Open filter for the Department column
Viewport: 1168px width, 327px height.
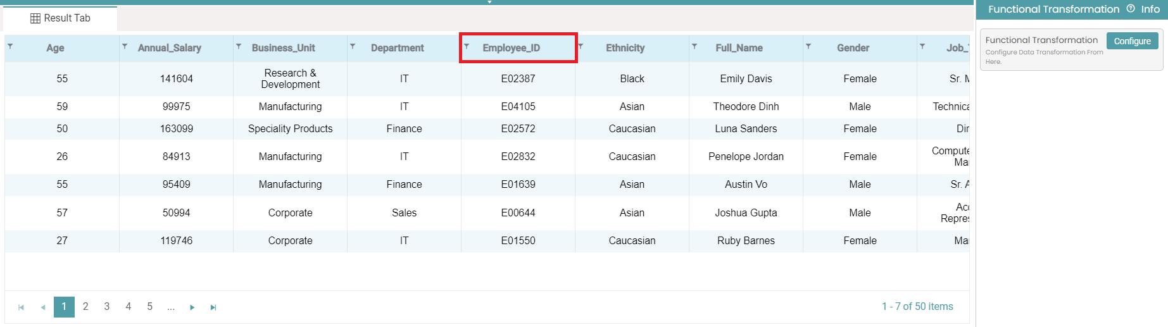tap(353, 46)
